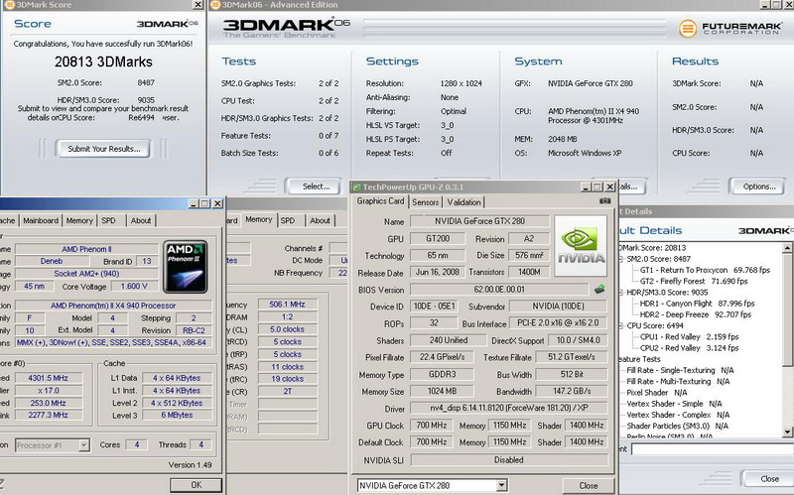794x495 pixels.
Task: Click the BIOS Version value 62.00.0E.00.01
Action: pyautogui.click(x=500, y=290)
